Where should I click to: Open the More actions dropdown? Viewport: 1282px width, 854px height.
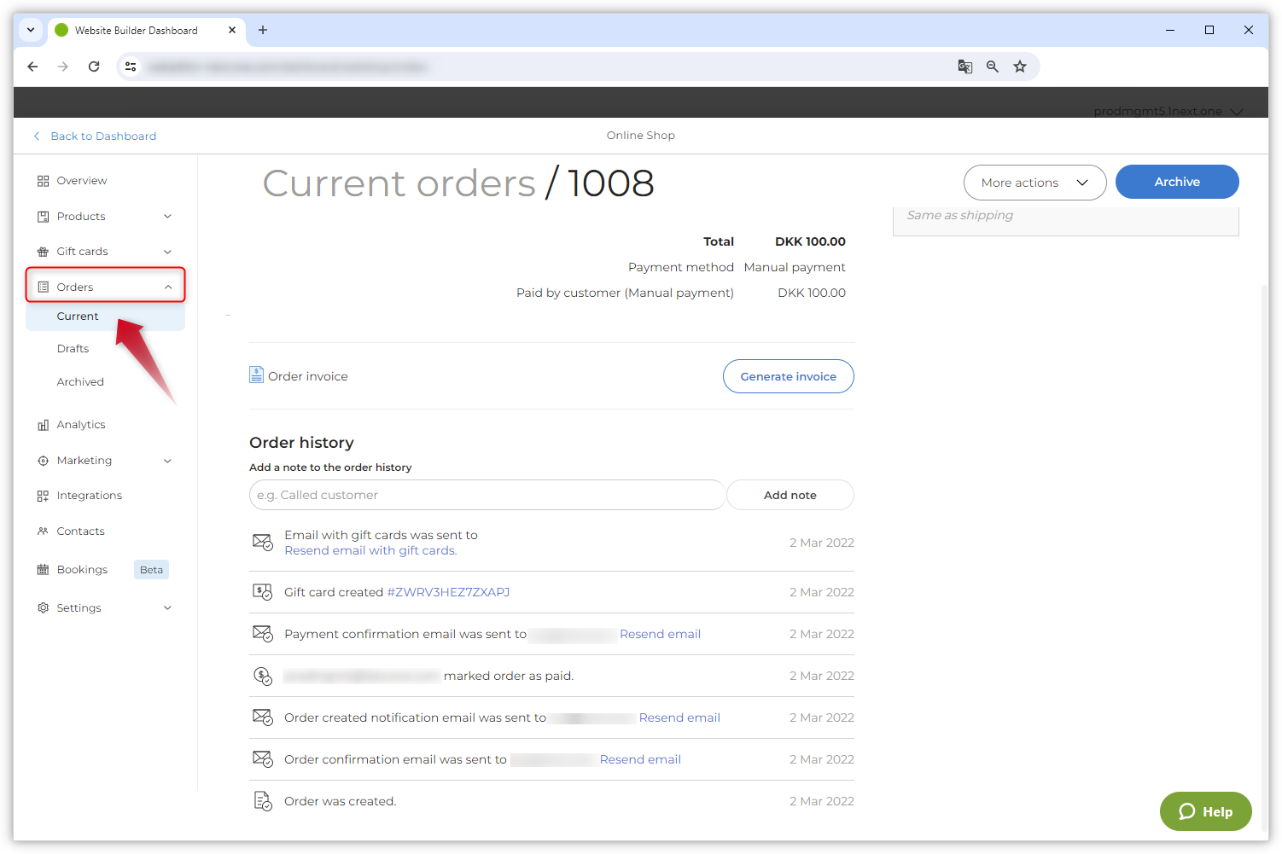pos(1034,183)
